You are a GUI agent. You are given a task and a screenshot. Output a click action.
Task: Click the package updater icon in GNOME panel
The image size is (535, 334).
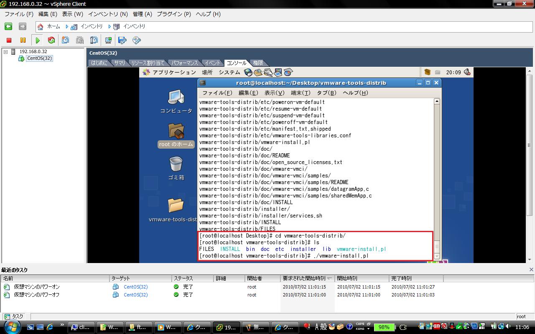click(427, 72)
